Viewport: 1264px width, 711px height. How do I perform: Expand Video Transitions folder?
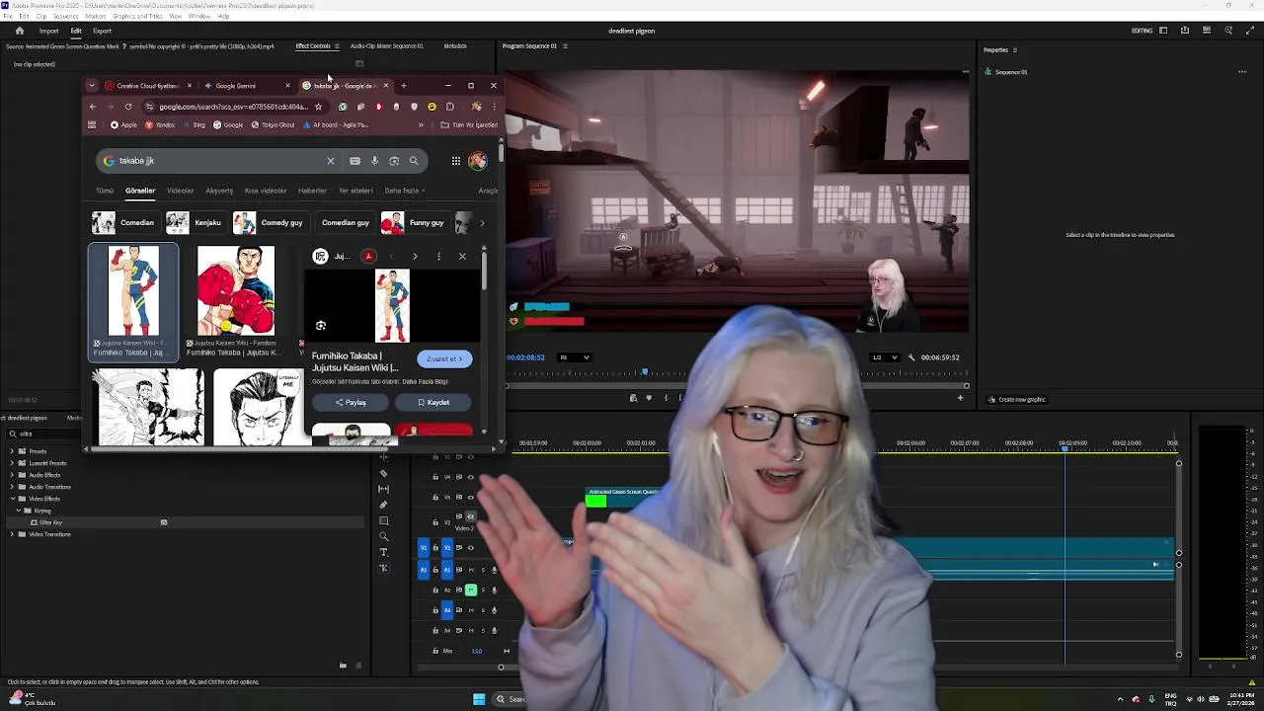click(x=12, y=534)
